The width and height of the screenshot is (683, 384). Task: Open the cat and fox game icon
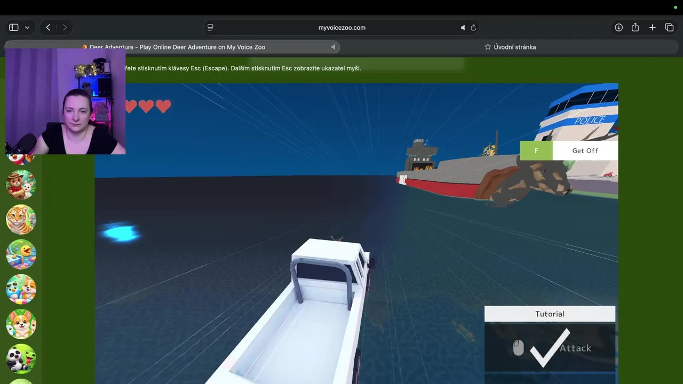21,289
